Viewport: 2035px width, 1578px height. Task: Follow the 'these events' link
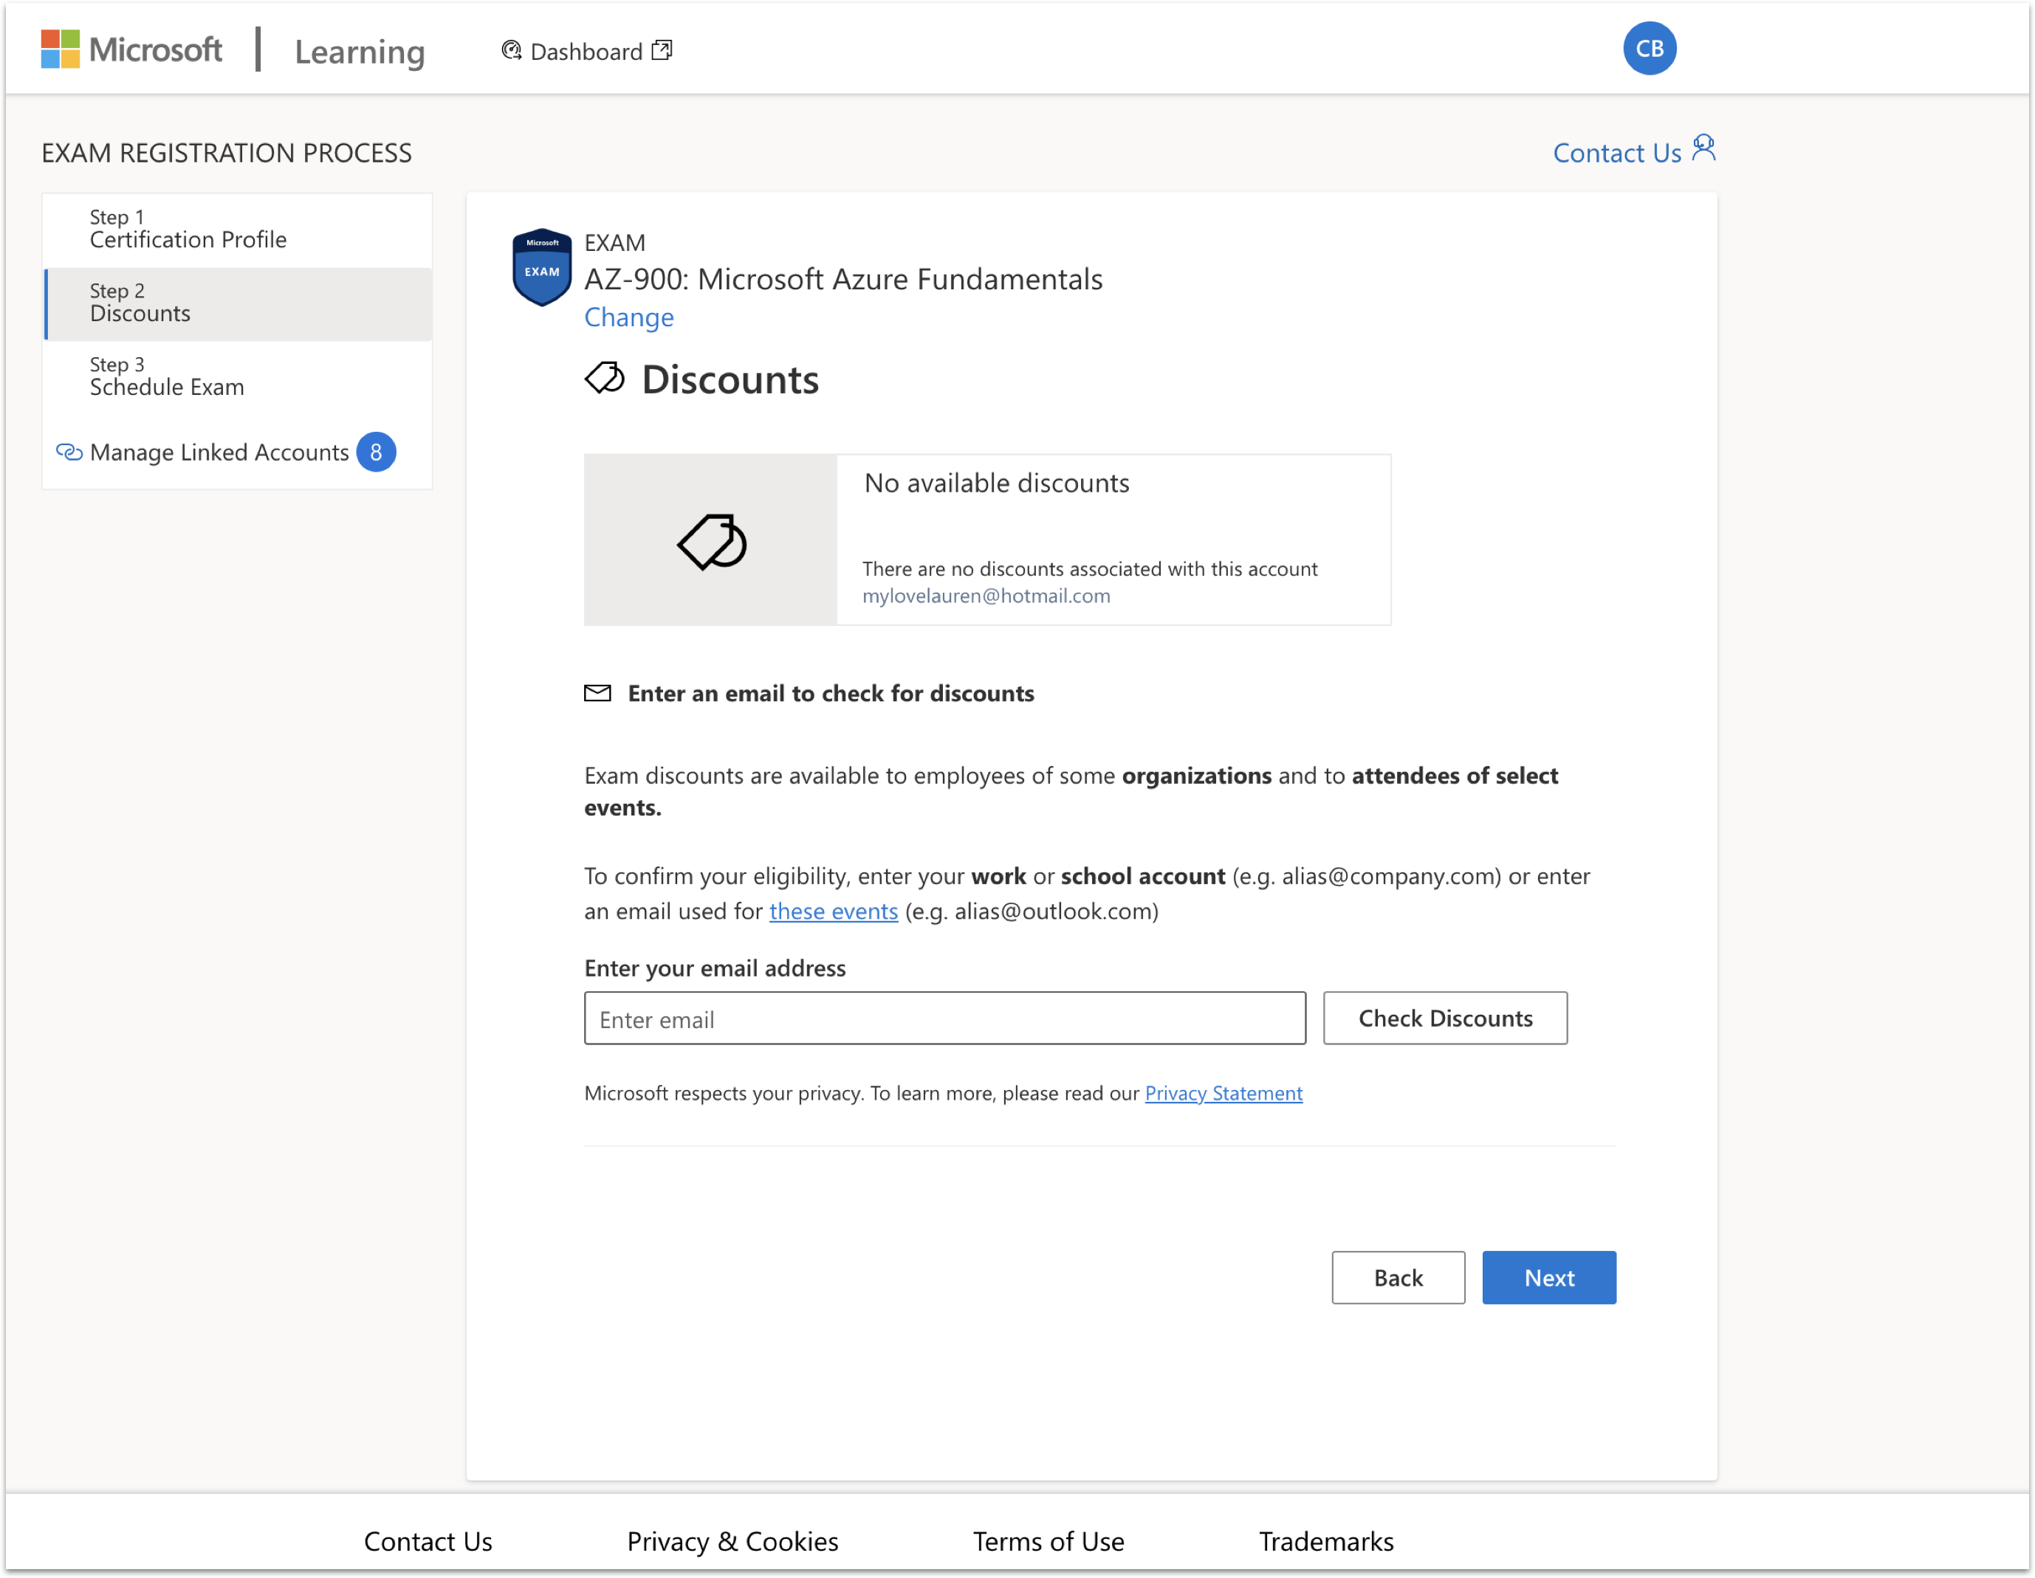pyautogui.click(x=833, y=911)
